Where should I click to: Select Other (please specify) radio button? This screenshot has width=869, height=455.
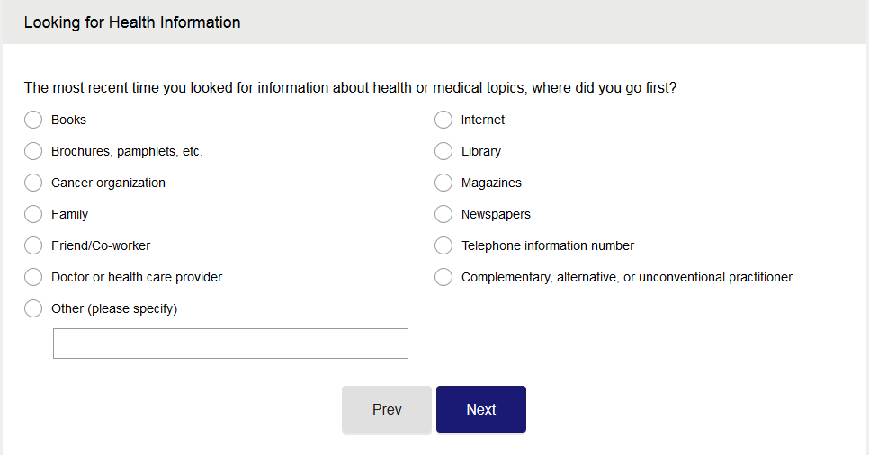pyautogui.click(x=33, y=308)
